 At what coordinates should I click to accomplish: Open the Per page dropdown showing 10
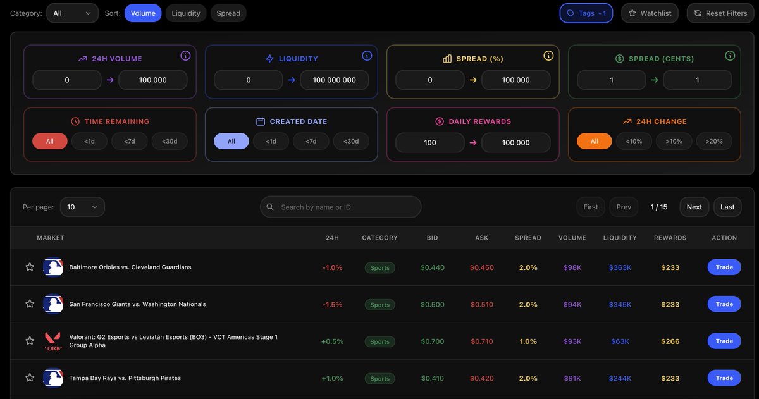(x=82, y=207)
